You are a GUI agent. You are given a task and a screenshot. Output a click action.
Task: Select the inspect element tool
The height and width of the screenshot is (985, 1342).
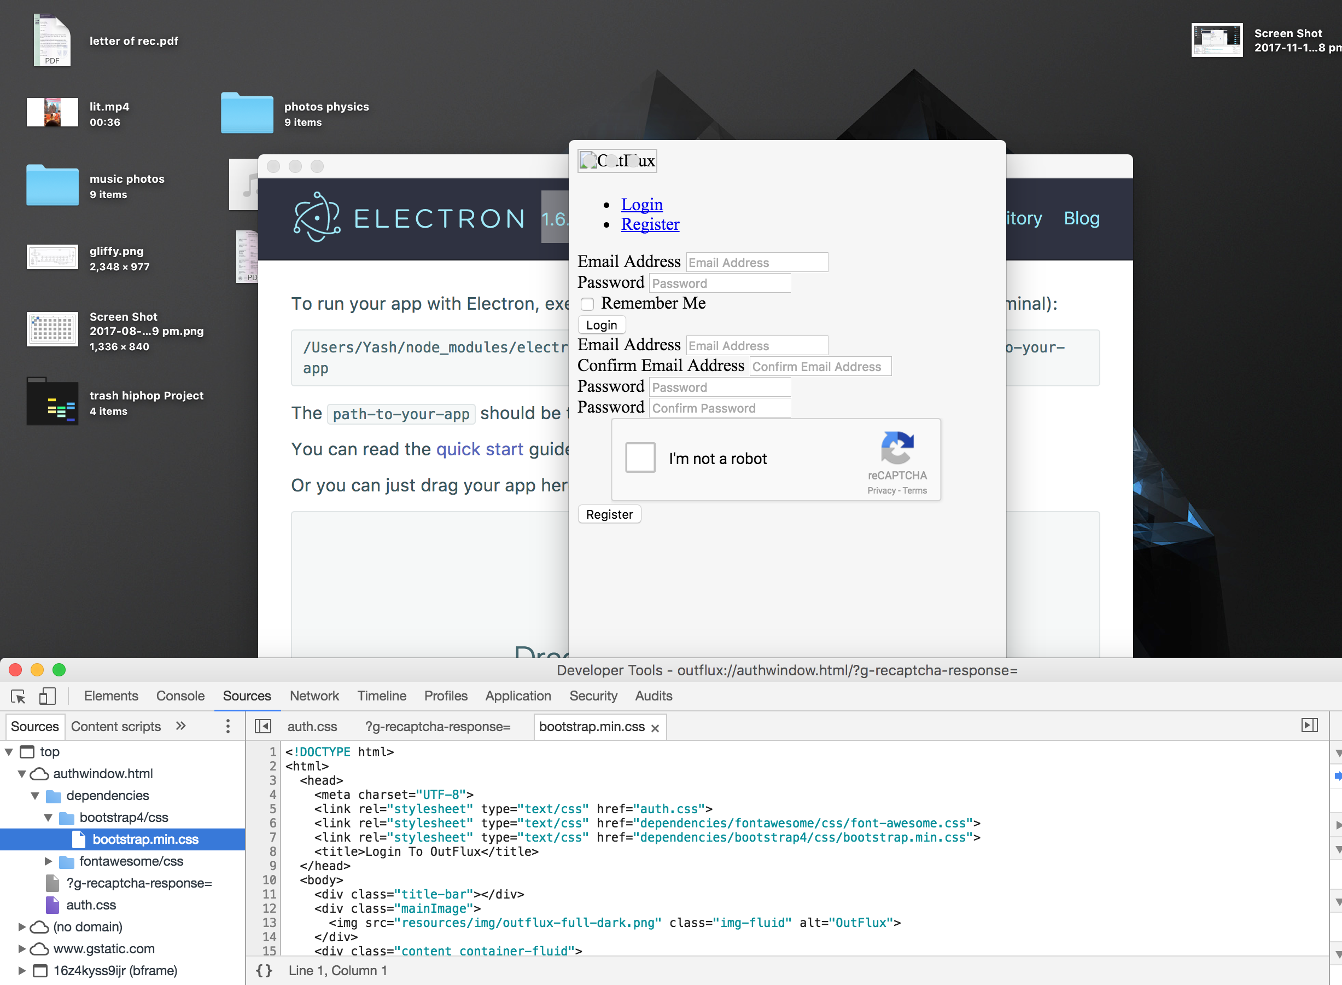[17, 696]
